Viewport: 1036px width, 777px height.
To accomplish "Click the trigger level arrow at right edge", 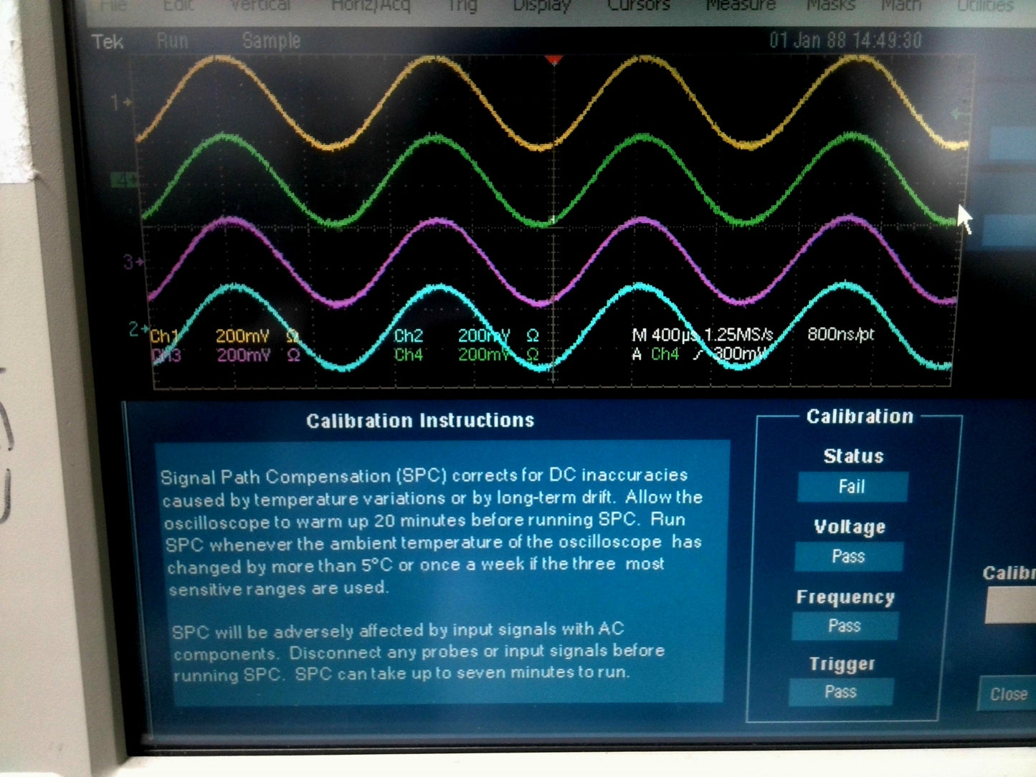I will coord(959,114).
